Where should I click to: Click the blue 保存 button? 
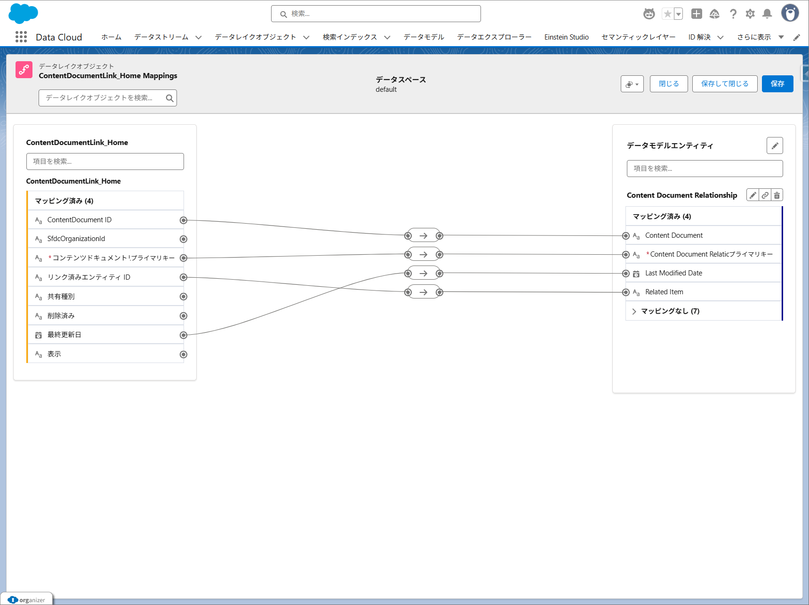coord(777,84)
